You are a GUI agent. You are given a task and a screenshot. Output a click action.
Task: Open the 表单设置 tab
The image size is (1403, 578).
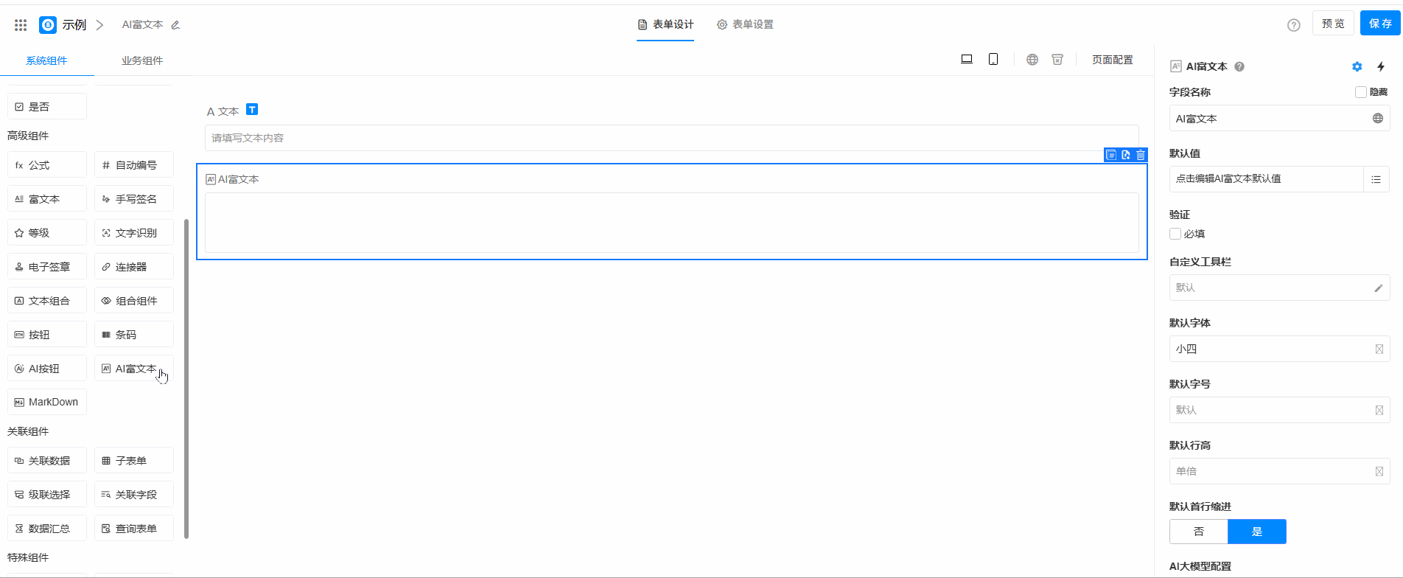tap(745, 24)
